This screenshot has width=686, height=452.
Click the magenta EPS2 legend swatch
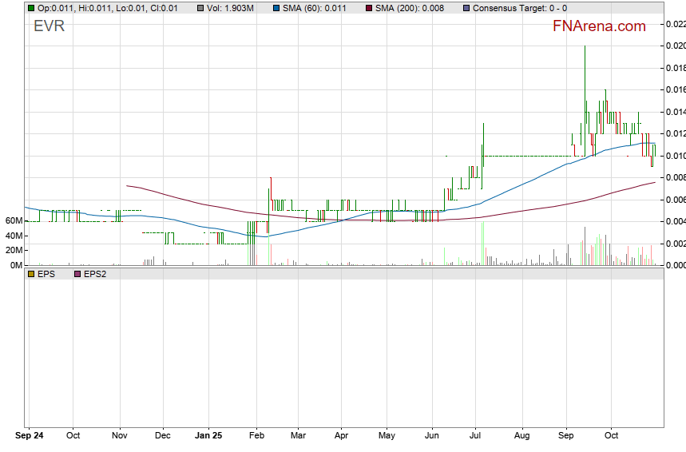click(x=77, y=273)
